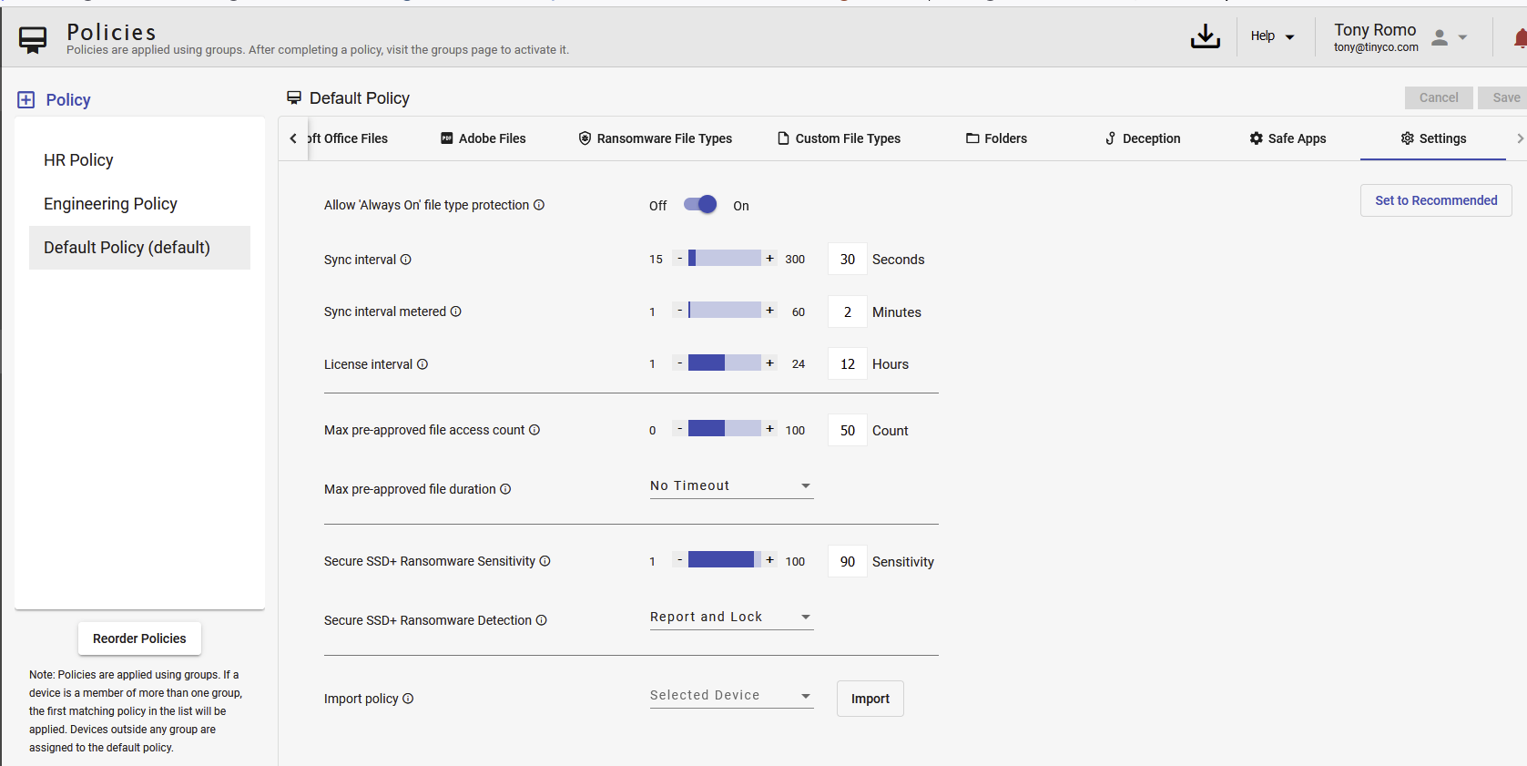1527x766 pixels.
Task: Click the notification bell icon
Action: pyautogui.click(x=1519, y=38)
